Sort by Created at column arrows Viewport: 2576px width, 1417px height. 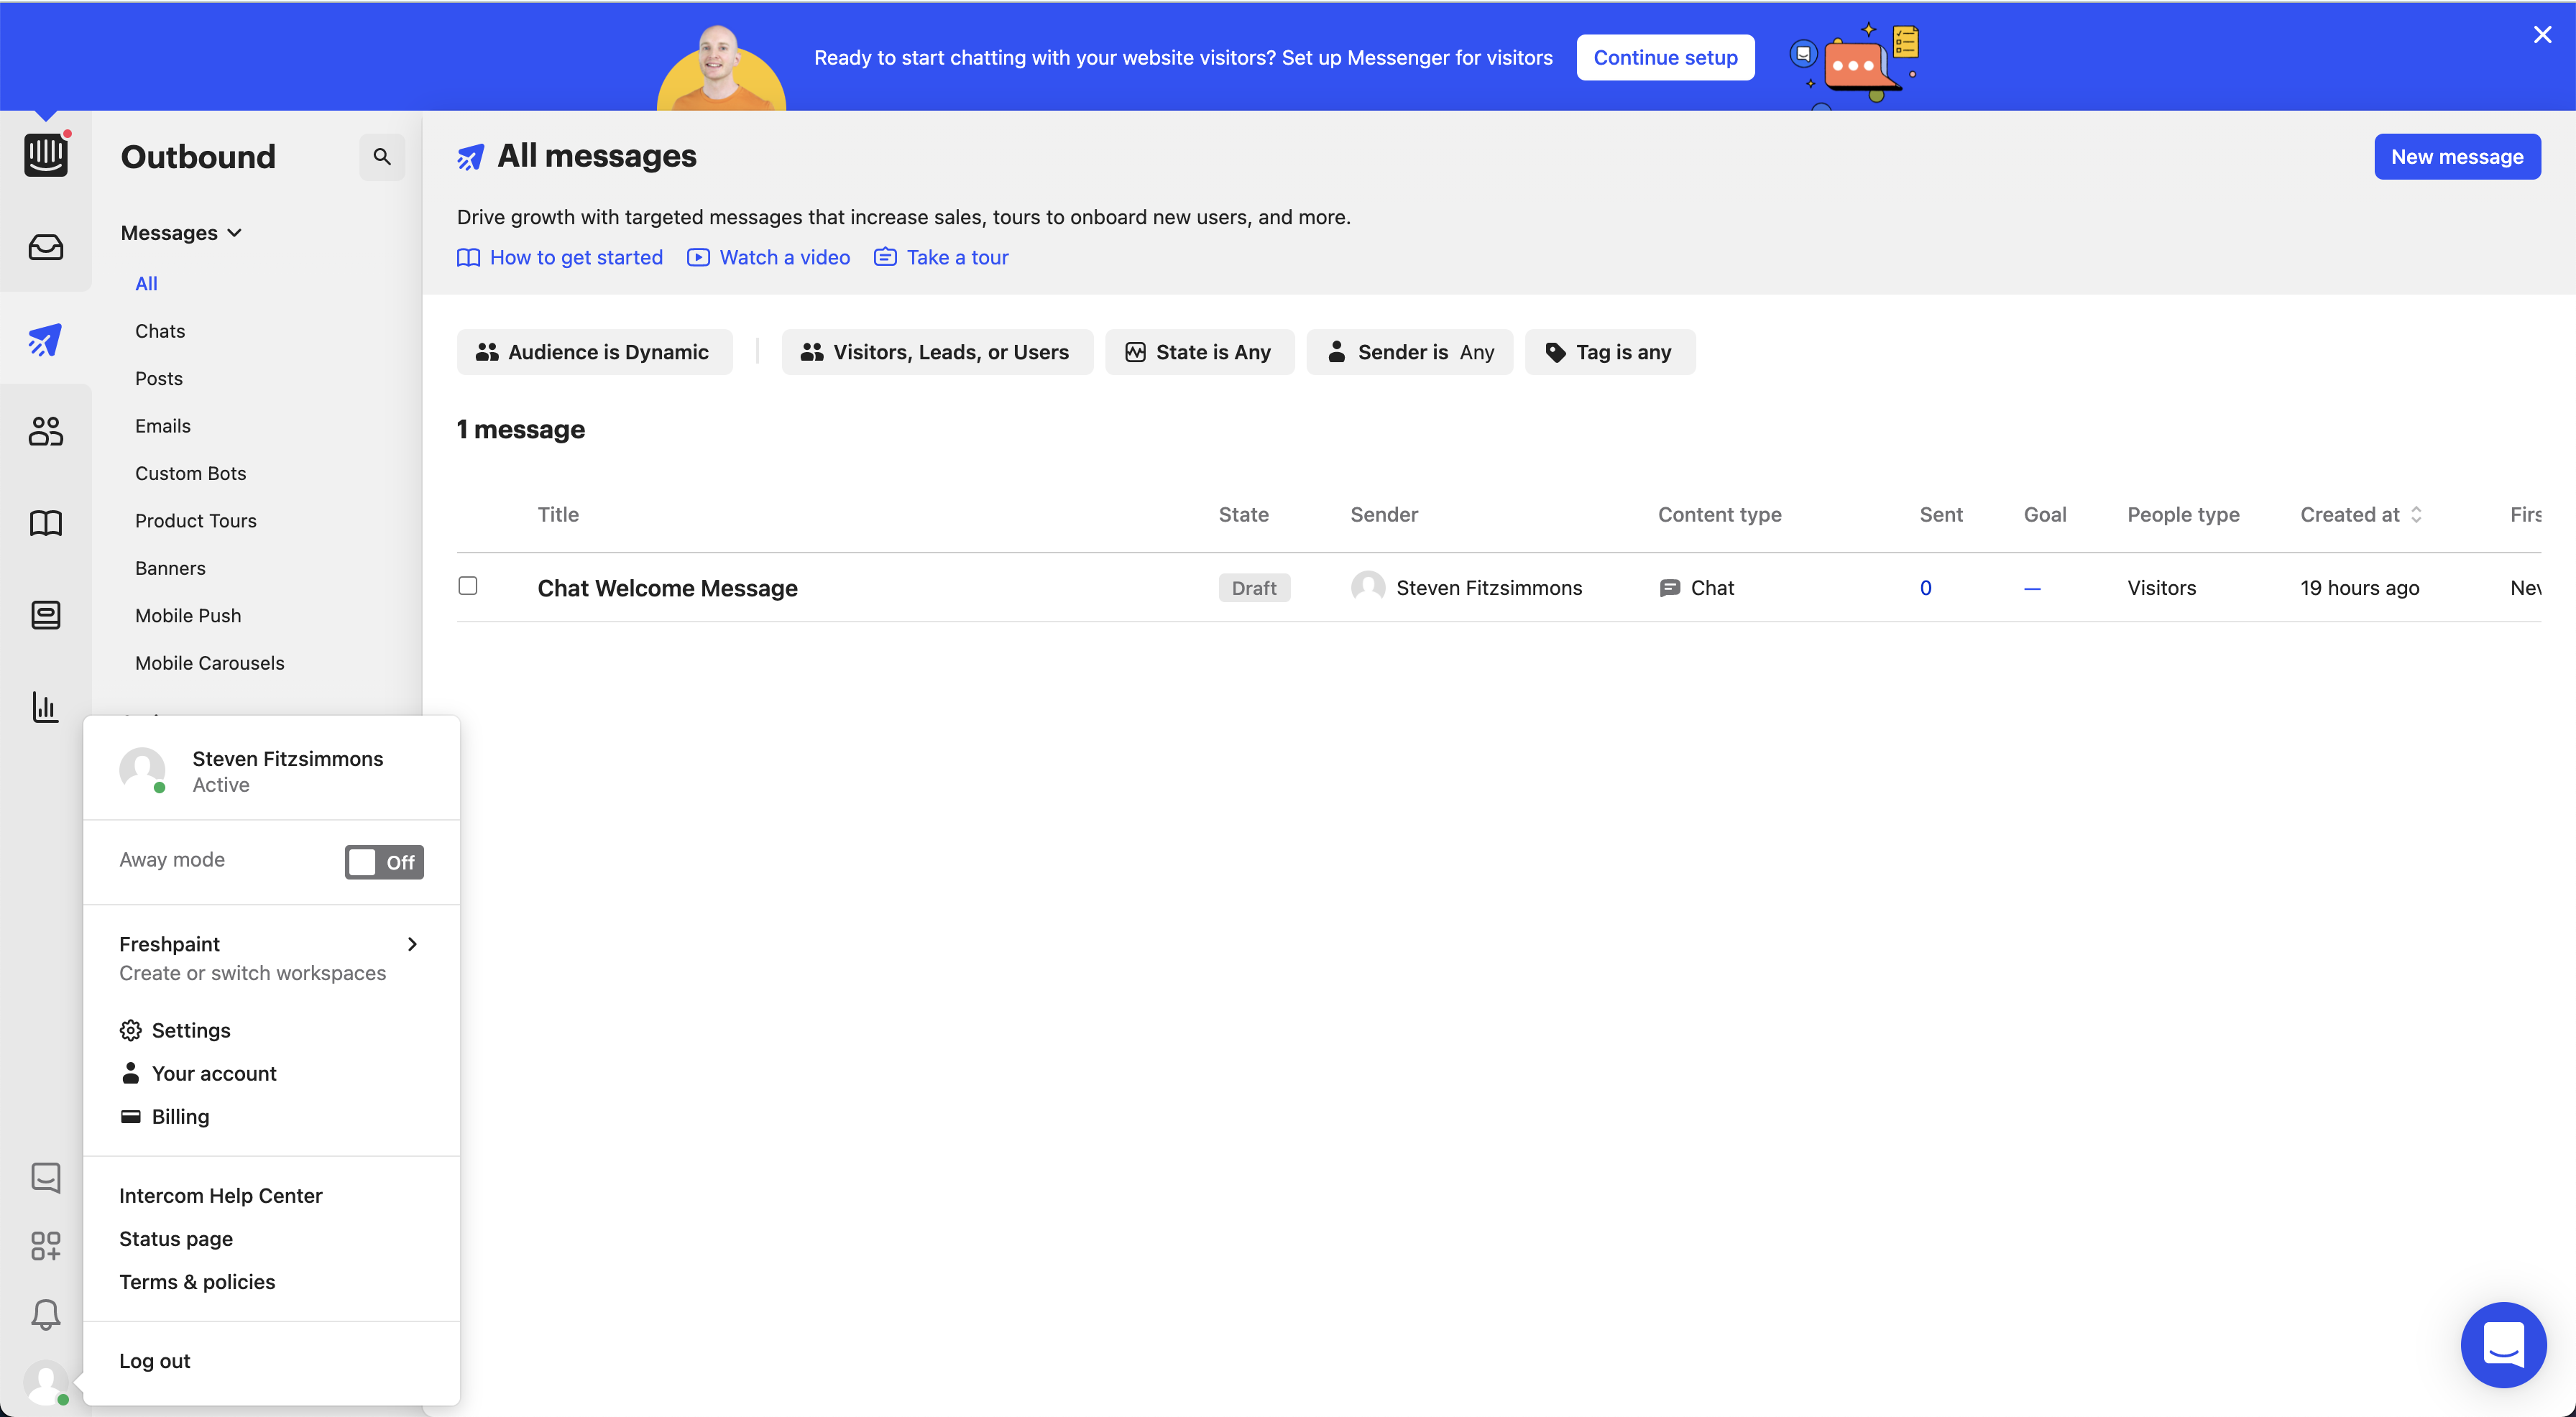(2416, 514)
